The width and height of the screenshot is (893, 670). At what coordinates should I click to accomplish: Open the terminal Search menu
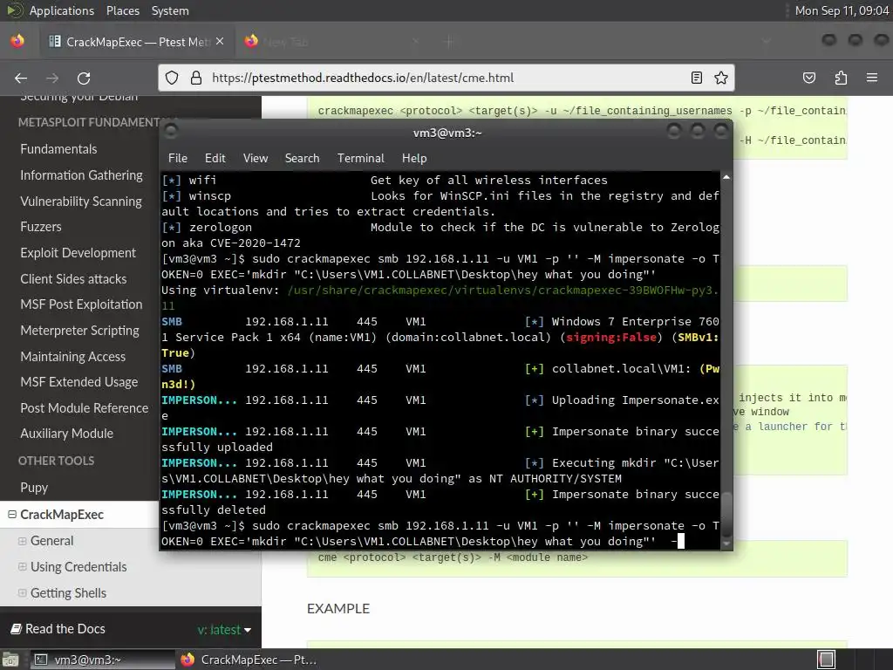(x=302, y=159)
